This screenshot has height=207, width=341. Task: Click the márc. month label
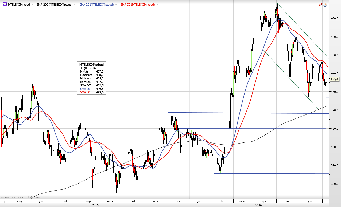pyautogui.click(x=243, y=201)
